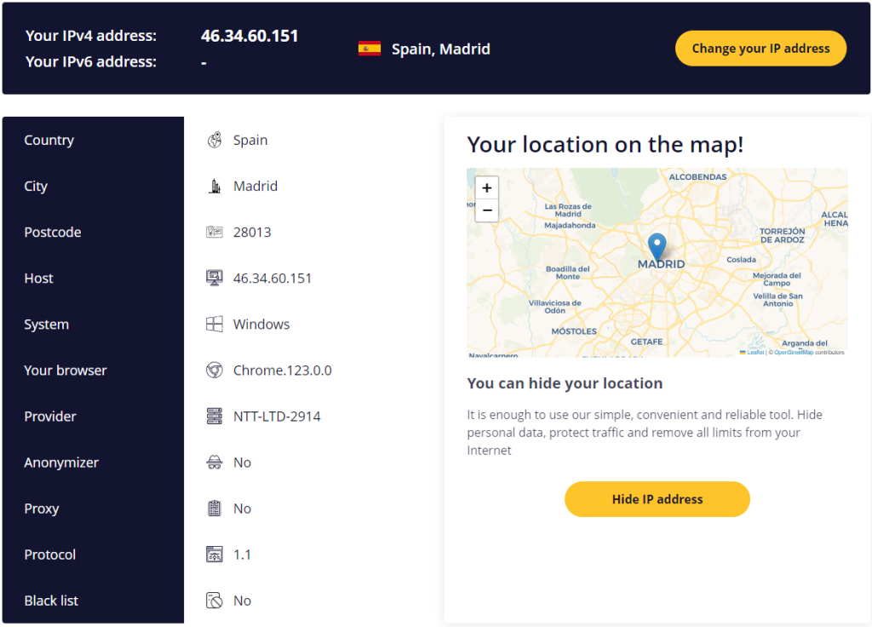The width and height of the screenshot is (872, 627).
Task: Click the Boadilla del Monte map label
Action: (x=567, y=273)
